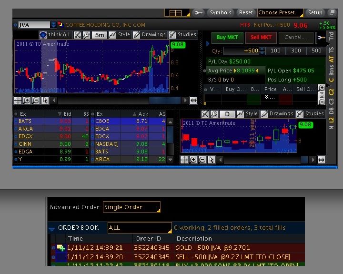Change the D timeframe button
This screenshot has width=343, height=274.
[x=227, y=114]
